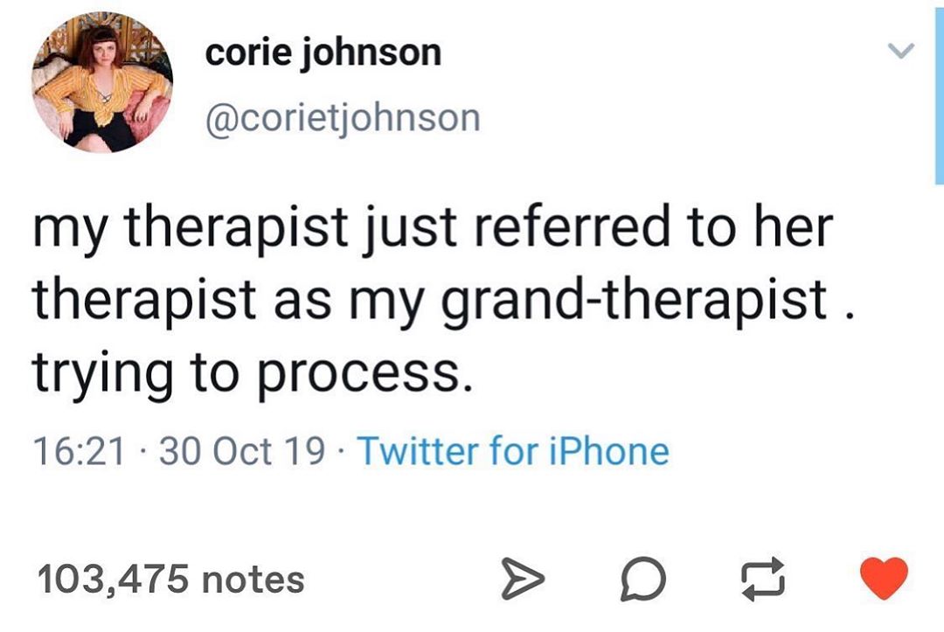The height and width of the screenshot is (632, 944).
Task: Click the "corie johnson" display name
Action: tap(323, 54)
